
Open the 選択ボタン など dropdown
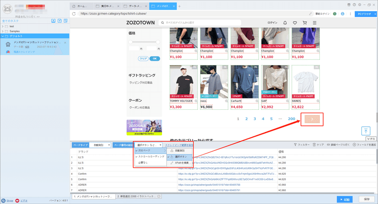pos(148,145)
